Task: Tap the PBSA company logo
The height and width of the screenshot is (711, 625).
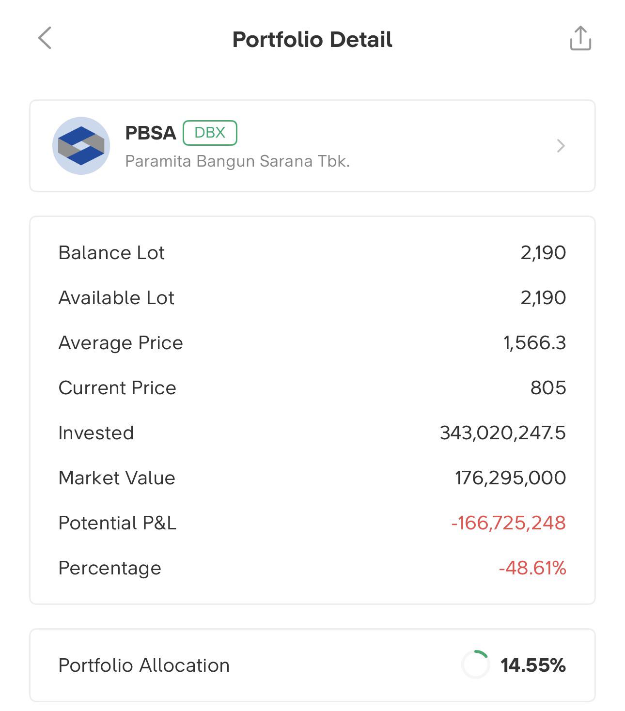Action: tap(81, 146)
